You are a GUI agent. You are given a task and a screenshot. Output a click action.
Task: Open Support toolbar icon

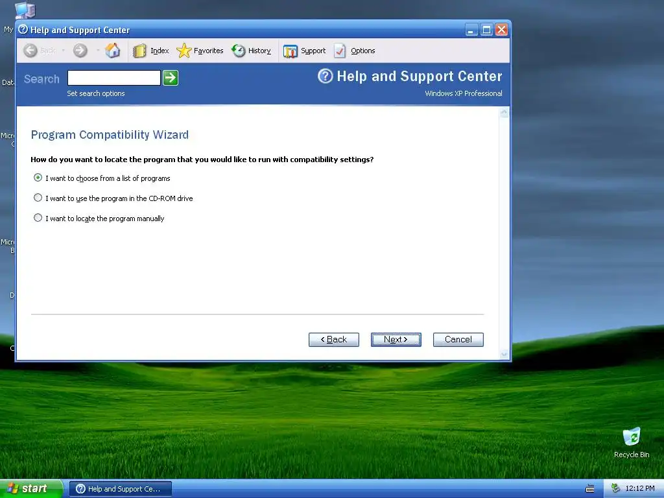click(x=290, y=51)
